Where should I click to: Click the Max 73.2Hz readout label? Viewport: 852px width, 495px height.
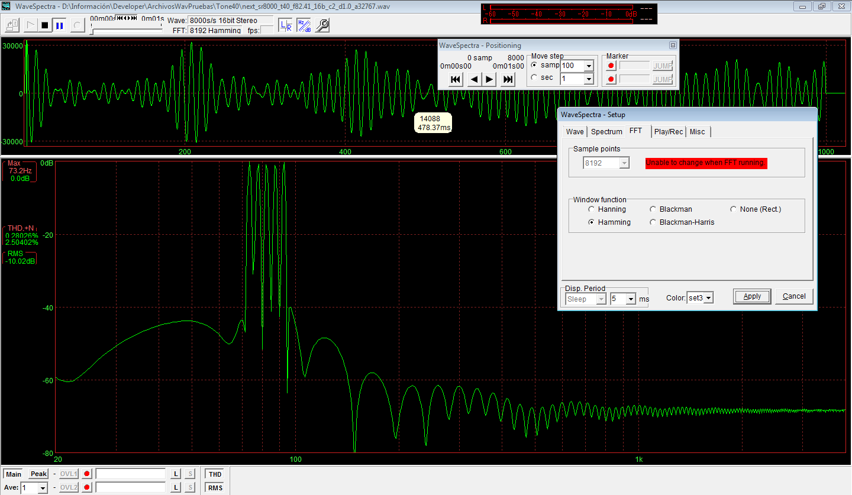tap(20, 170)
